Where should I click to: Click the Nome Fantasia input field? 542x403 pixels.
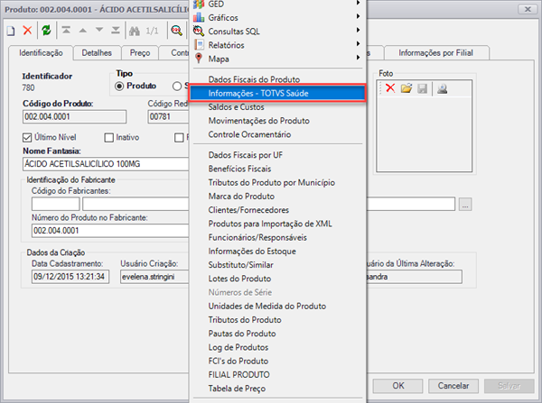pos(106,164)
